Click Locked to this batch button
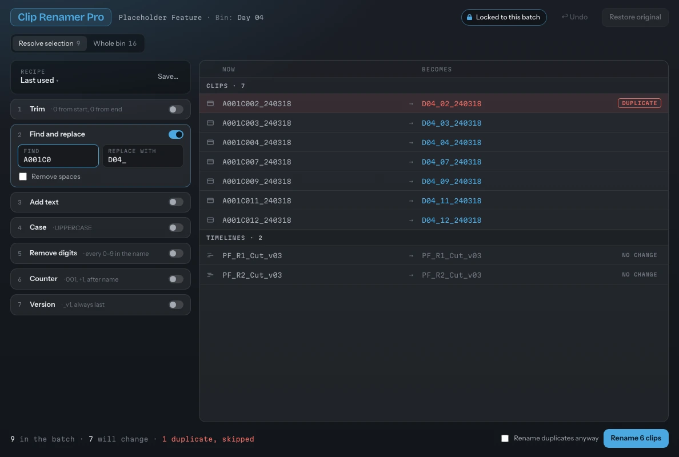This screenshot has width=679, height=457. pyautogui.click(x=504, y=17)
